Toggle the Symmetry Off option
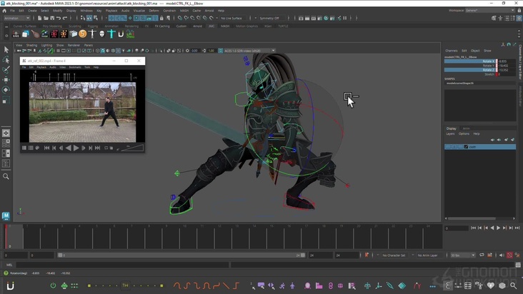 [270, 19]
